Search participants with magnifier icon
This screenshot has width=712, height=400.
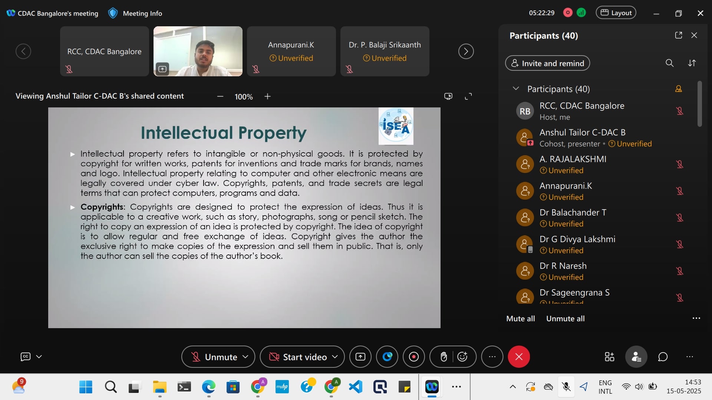point(669,63)
